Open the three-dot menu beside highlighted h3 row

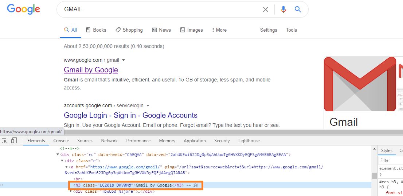coord(2,185)
